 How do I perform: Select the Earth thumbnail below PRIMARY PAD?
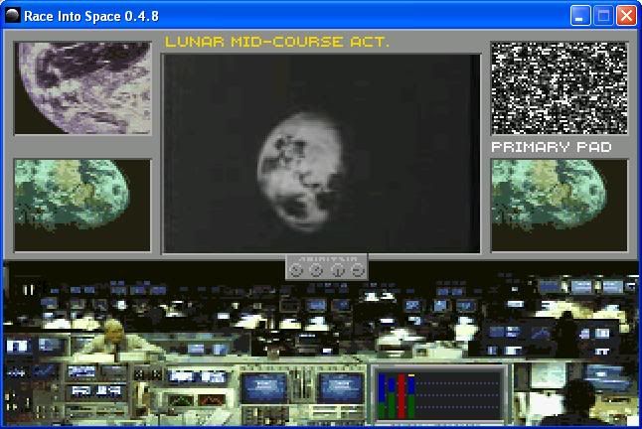pyautogui.click(x=560, y=205)
